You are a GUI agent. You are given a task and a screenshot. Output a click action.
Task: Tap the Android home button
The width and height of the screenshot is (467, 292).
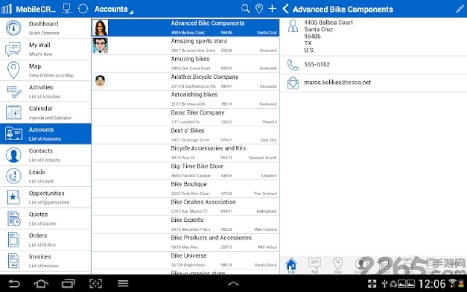[41, 283]
